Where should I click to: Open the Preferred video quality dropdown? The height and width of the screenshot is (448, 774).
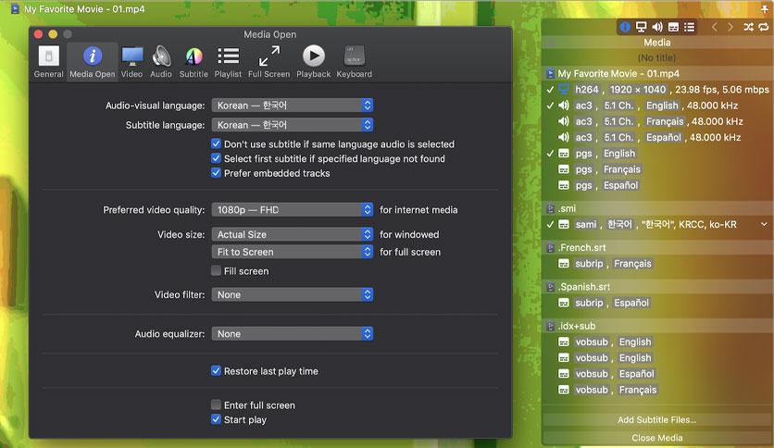click(292, 210)
